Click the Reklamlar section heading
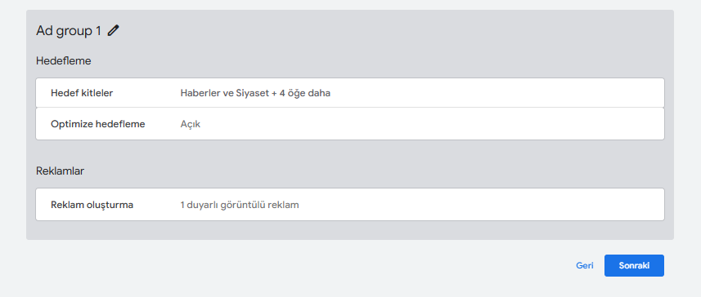701x297 pixels. 60,171
